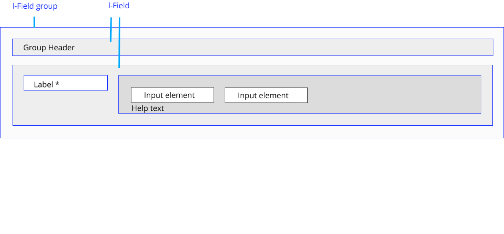
Task: Click the word 'Label' inside the label box
Action: pyautogui.click(x=43, y=85)
